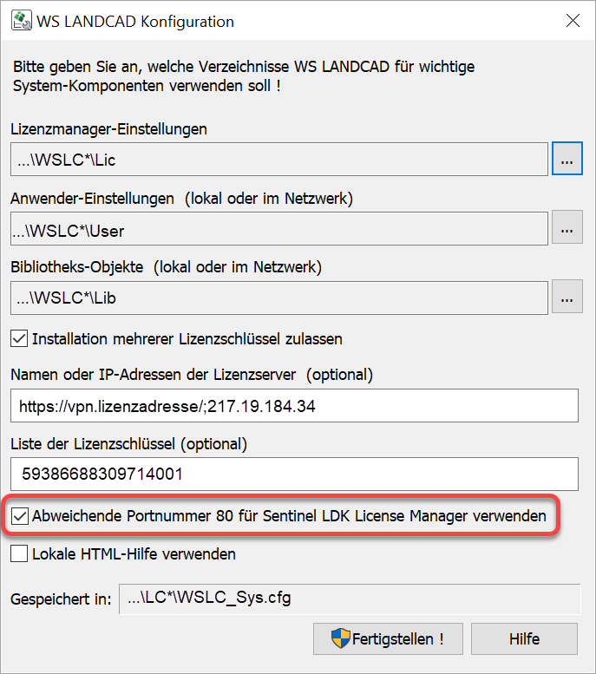Click into the Lizenzserver address field
The height and width of the screenshot is (674, 596).
(294, 405)
